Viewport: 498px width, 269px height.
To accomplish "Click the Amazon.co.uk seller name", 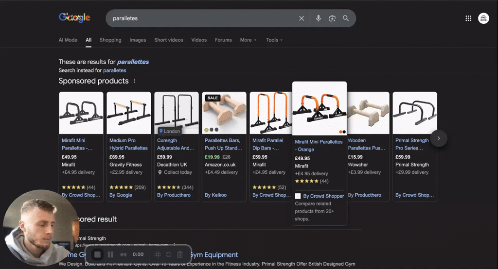I will (220, 165).
